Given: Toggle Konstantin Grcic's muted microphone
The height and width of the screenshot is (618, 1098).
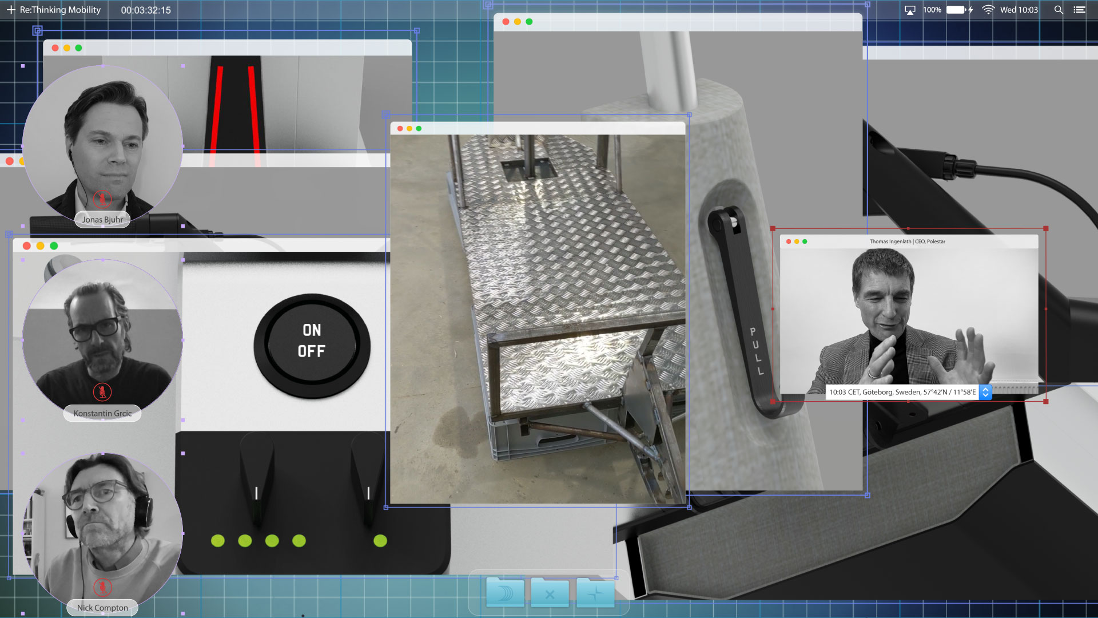Looking at the screenshot, I should coord(102,392).
